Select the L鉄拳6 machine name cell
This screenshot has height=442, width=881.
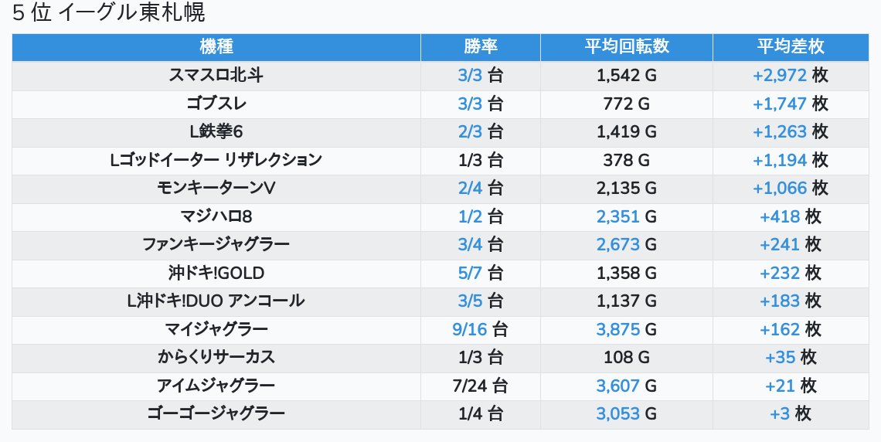(x=216, y=131)
